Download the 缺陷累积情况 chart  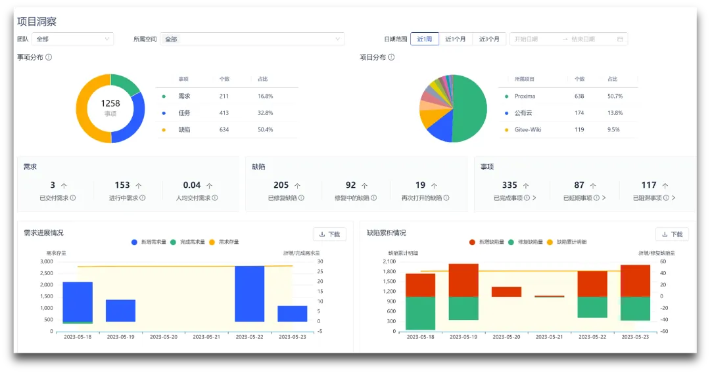point(673,234)
